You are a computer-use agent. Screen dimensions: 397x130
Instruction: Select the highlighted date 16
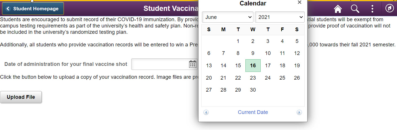[x=253, y=66]
